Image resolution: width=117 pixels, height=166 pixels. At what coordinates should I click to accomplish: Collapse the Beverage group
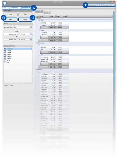37,43
